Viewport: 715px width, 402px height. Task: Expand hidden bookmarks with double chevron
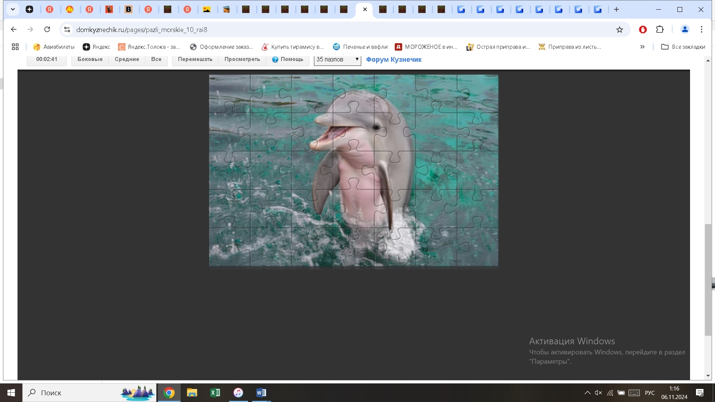[642, 47]
